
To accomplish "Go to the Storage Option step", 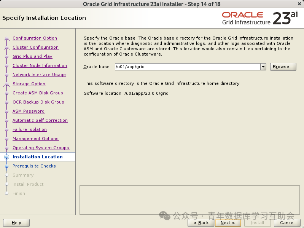I will [x=29, y=84].
